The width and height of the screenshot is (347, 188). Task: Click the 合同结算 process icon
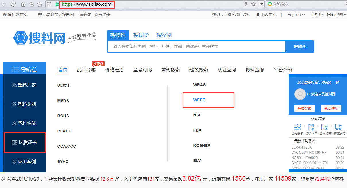[325, 127]
